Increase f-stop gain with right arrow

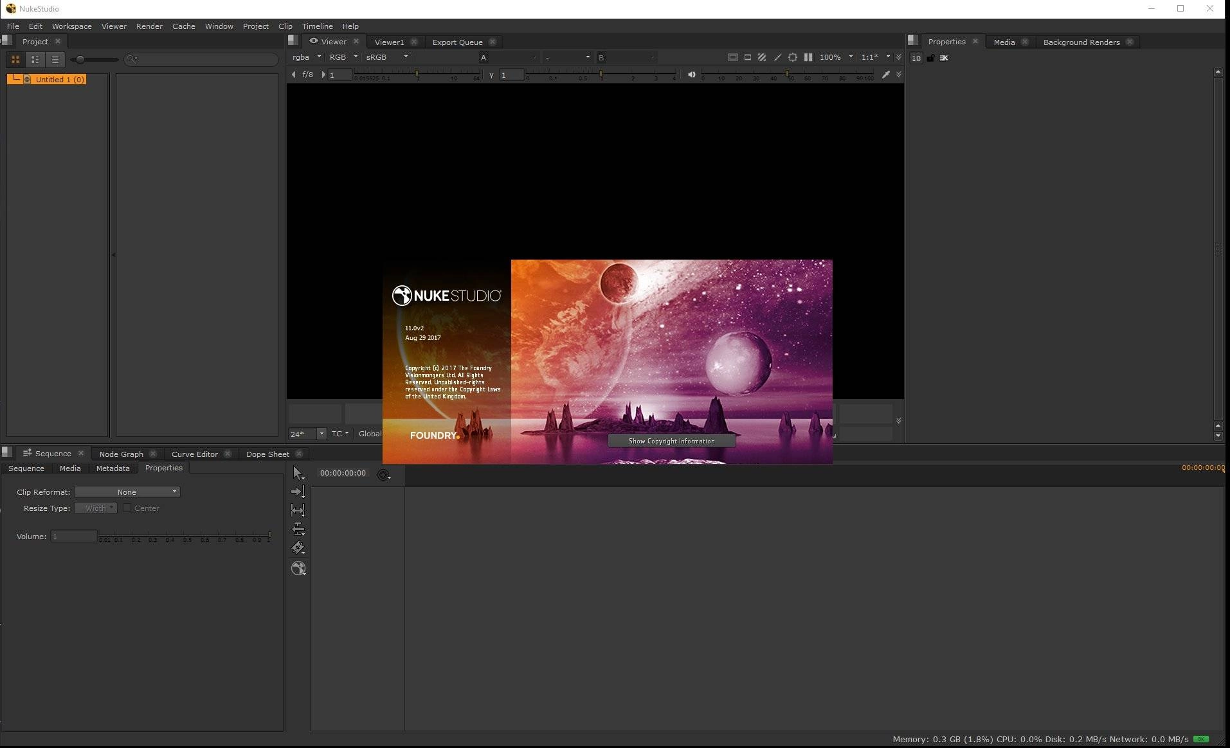point(323,75)
